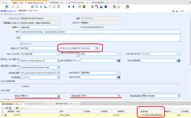The height and width of the screenshot is (118, 191).
Task: Go to next record with down arrow
Action: 73,7
